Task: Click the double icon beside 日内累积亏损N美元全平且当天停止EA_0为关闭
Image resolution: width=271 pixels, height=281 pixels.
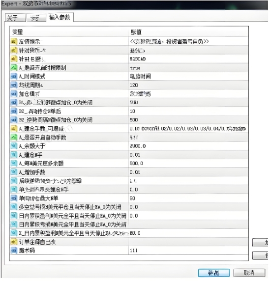Action: [x=14, y=225]
